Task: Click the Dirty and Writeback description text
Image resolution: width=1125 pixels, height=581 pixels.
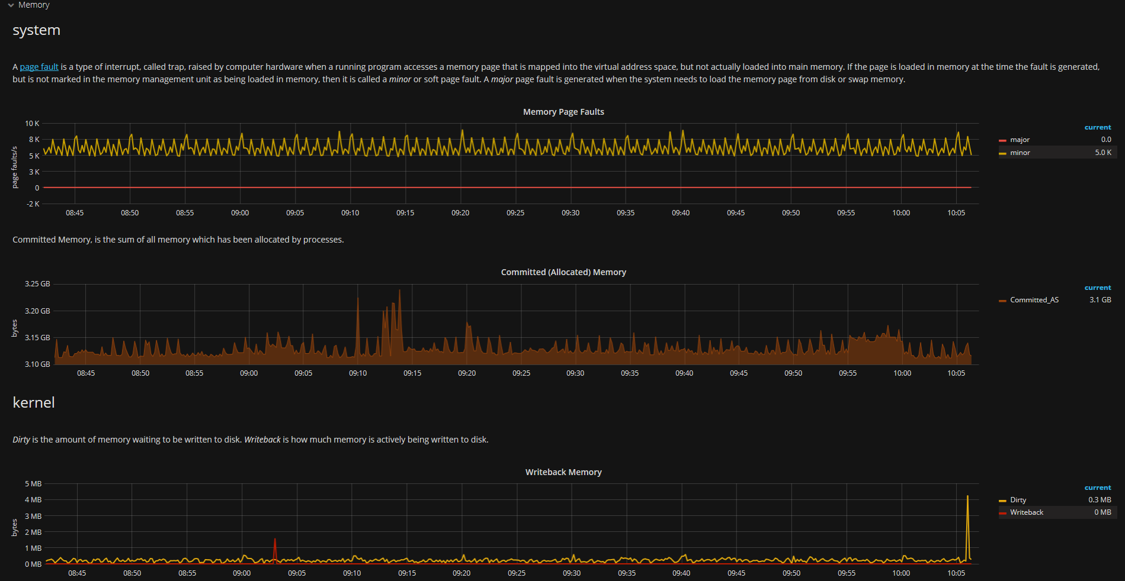Action: 251,440
